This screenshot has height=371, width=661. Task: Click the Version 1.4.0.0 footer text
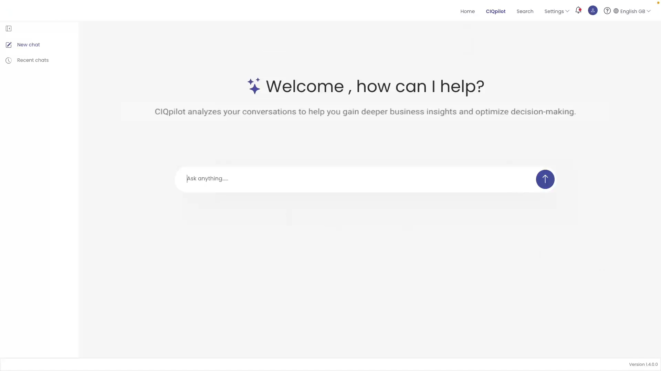pyautogui.click(x=643, y=364)
